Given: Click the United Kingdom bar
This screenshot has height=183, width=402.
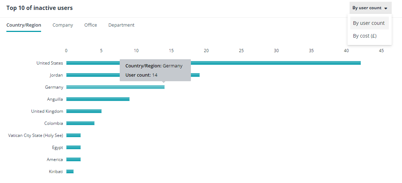Looking at the screenshot, I should tap(84, 111).
